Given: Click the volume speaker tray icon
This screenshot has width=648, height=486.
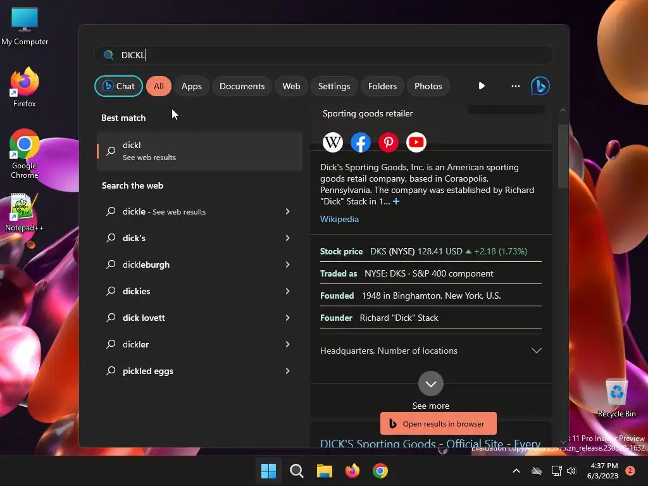Looking at the screenshot, I should (571, 471).
